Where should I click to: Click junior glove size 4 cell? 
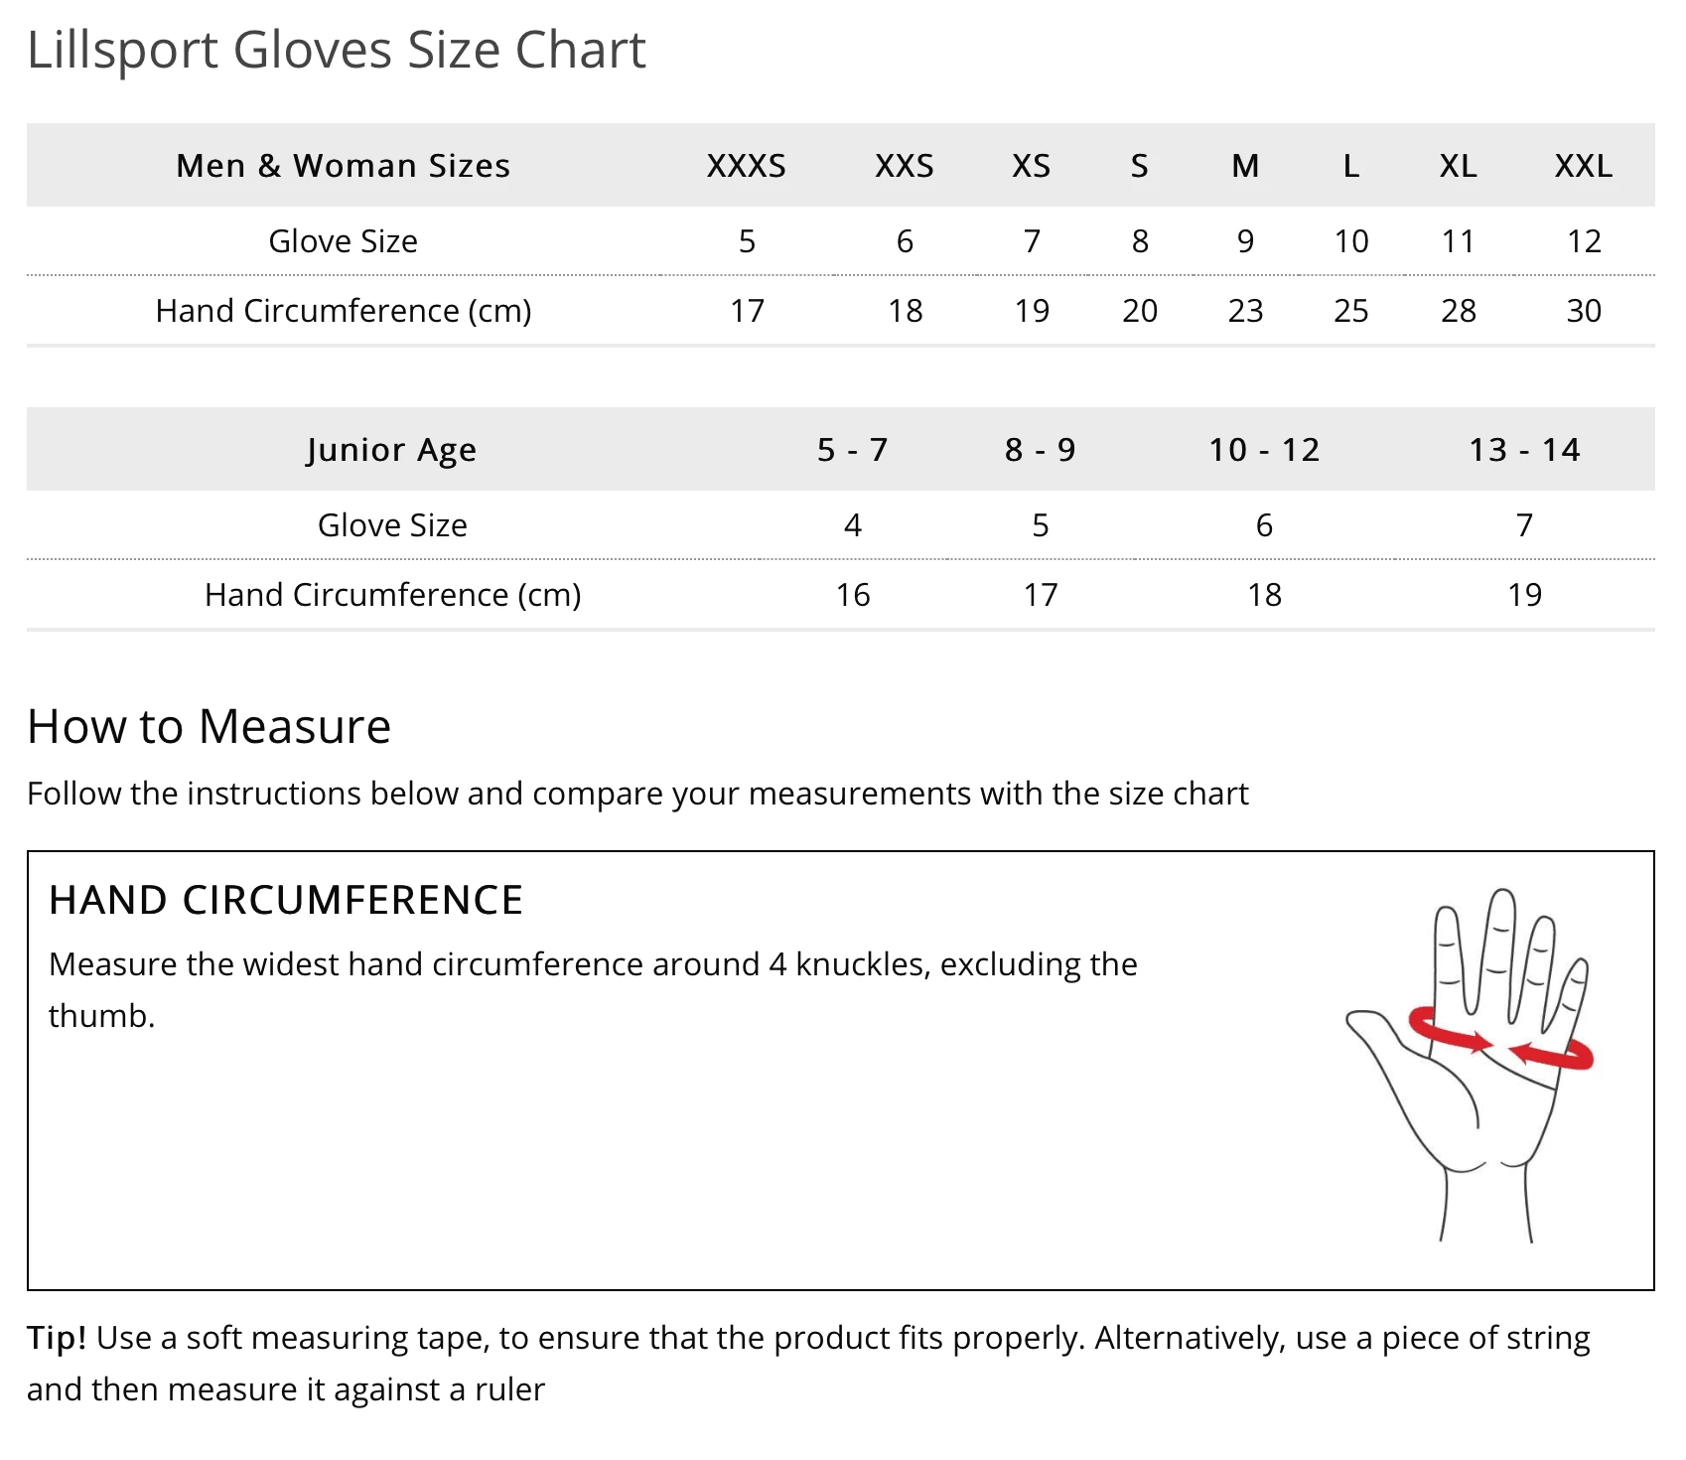click(x=852, y=525)
